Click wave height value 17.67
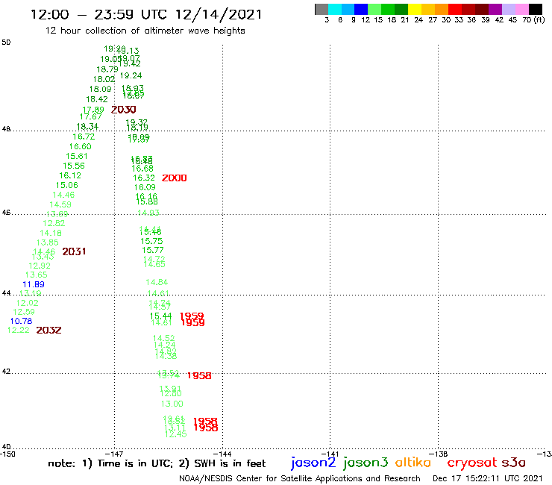 coord(91,116)
